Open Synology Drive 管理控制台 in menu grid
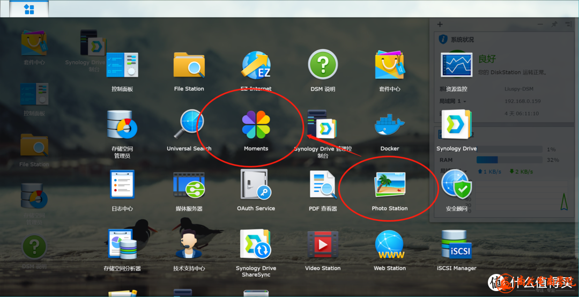Image resolution: width=579 pixels, height=297 pixels. (x=322, y=124)
